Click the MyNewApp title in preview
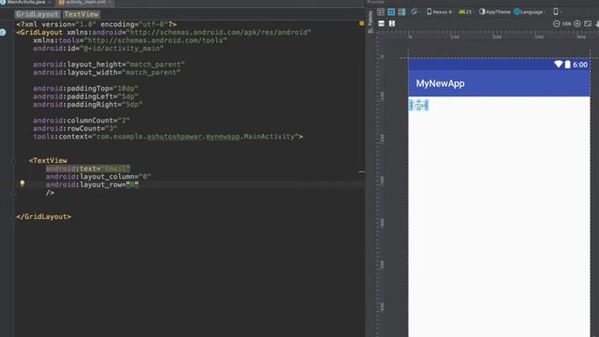 440,83
